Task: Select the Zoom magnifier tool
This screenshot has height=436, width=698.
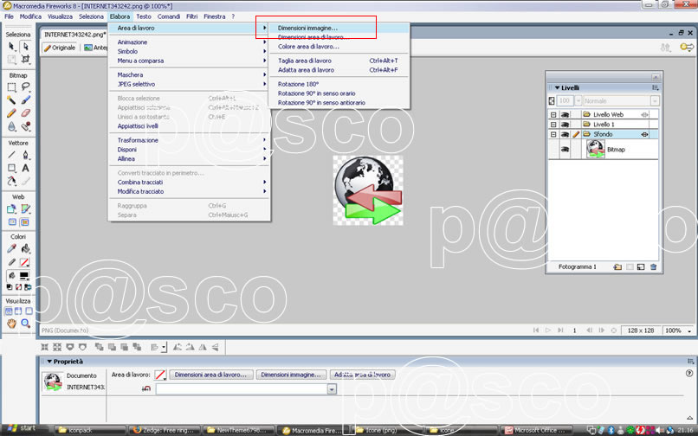Action: (25, 324)
